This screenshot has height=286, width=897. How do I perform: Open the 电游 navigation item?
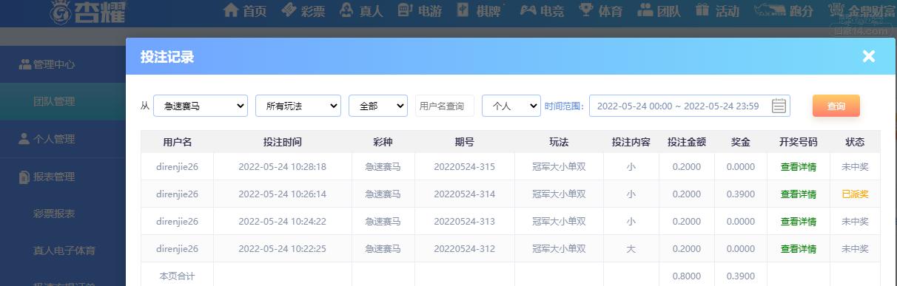420,10
